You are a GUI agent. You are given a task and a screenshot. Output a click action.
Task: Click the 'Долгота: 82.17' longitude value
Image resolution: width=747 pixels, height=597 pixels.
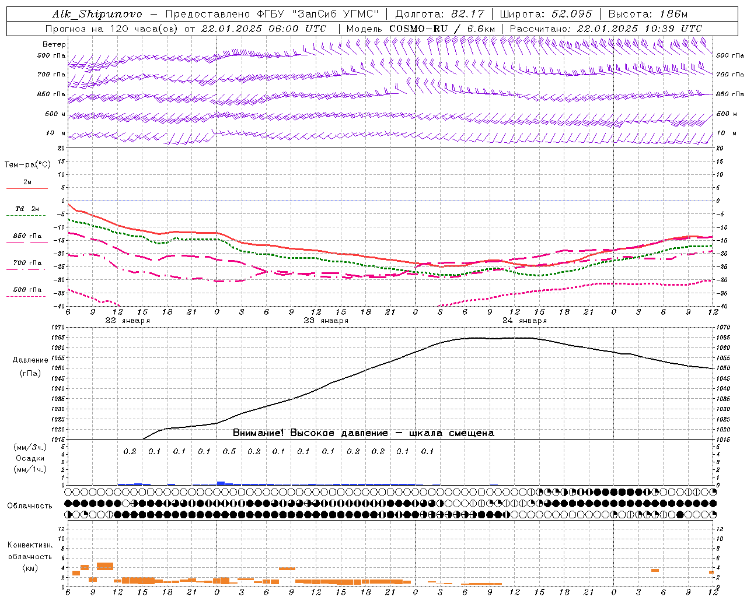pyautogui.click(x=439, y=14)
